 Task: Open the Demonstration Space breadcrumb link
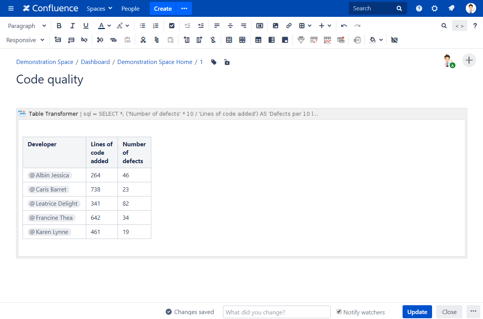click(44, 62)
